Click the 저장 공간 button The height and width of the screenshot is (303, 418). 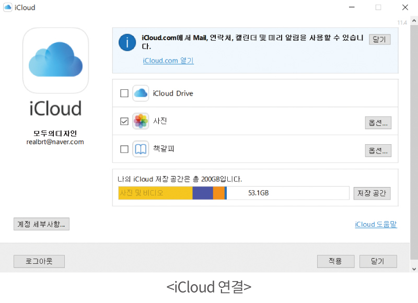[372, 193]
